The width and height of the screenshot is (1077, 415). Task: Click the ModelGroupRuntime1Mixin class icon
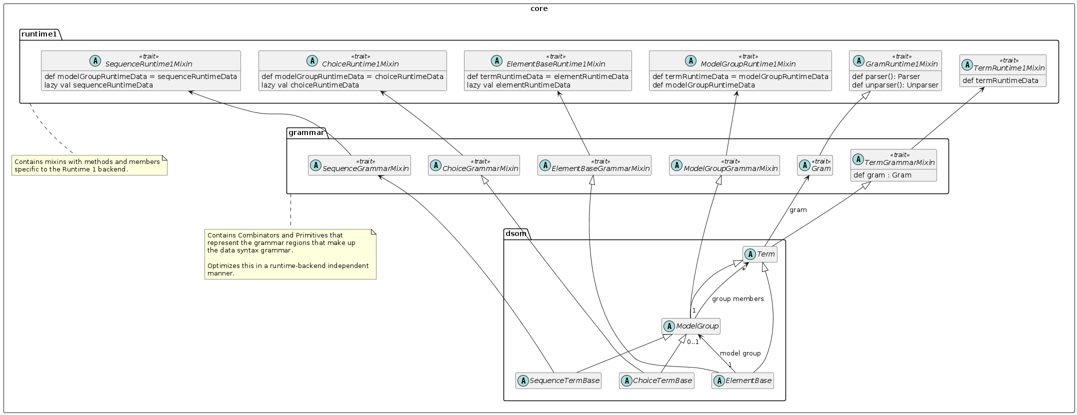690,60
